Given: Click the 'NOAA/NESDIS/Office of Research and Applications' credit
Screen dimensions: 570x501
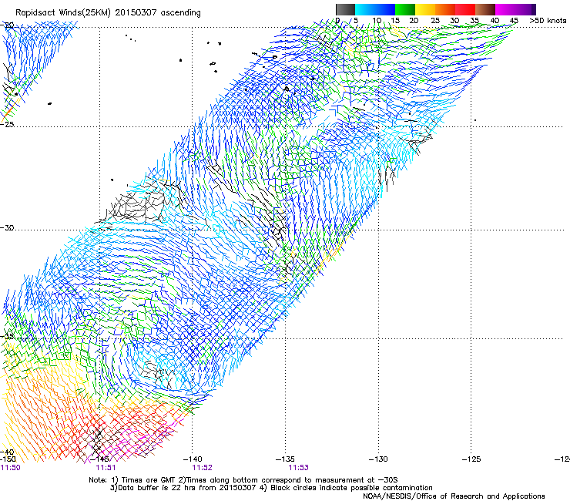Looking at the screenshot, I should click(454, 496).
